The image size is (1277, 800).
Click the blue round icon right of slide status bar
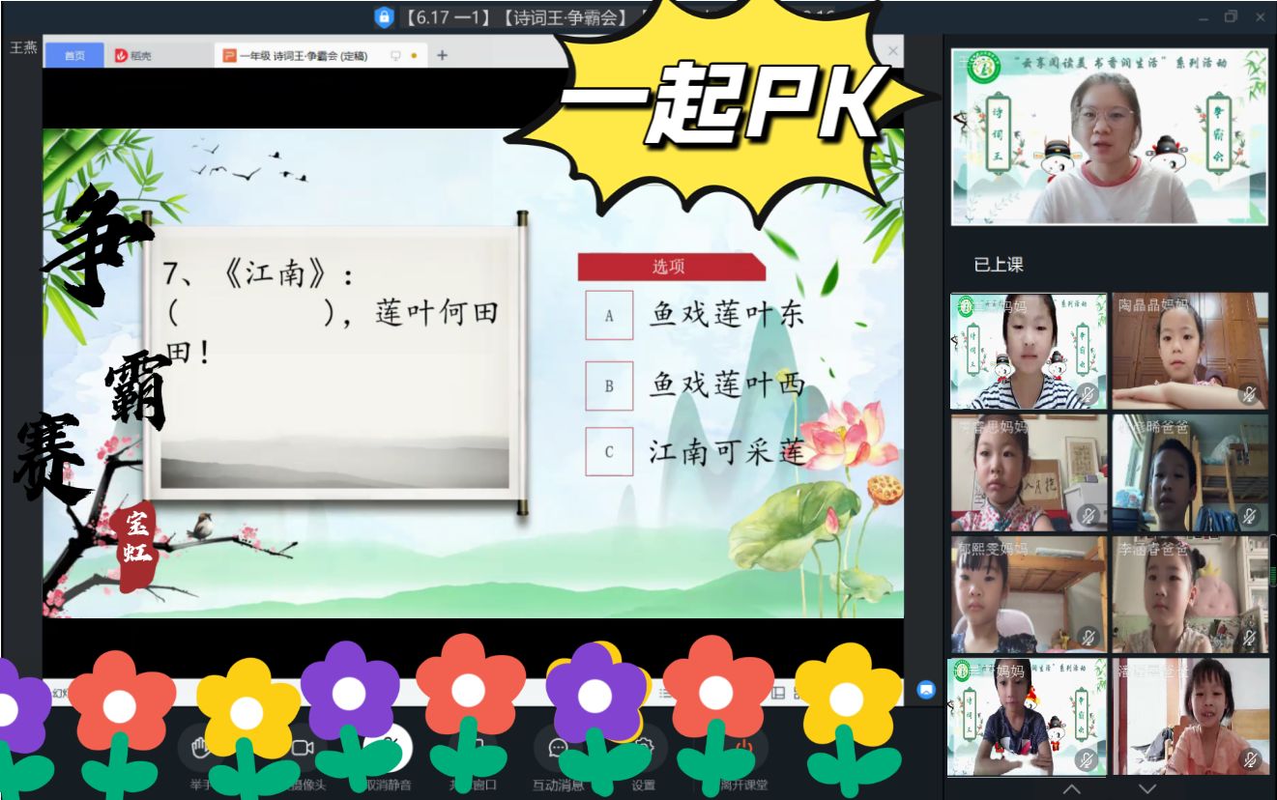(926, 690)
